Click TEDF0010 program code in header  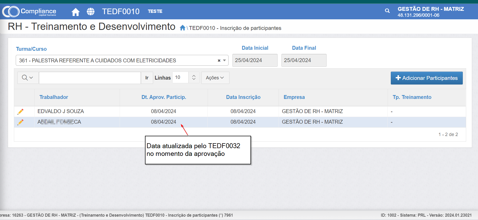tap(121, 11)
